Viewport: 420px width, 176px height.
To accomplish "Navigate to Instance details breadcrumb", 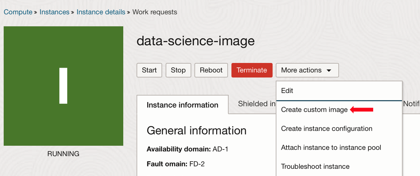I will (101, 12).
